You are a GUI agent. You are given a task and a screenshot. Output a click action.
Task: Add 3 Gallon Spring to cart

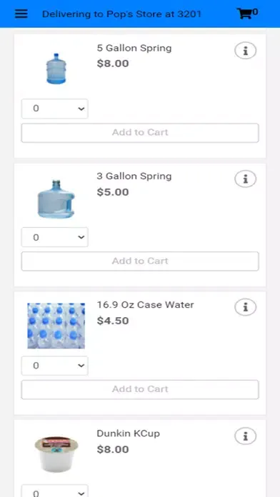140,261
